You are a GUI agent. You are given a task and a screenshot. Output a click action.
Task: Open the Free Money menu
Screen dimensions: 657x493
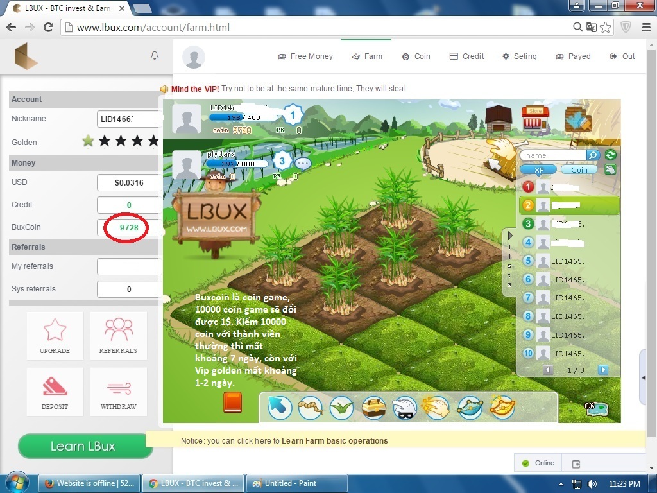click(x=305, y=56)
